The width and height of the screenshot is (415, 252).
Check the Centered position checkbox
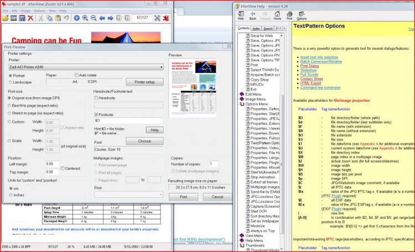click(63, 169)
